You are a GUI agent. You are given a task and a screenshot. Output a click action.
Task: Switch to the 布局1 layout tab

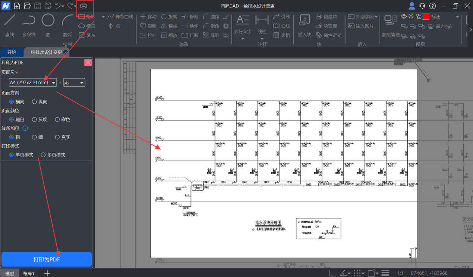click(29, 273)
